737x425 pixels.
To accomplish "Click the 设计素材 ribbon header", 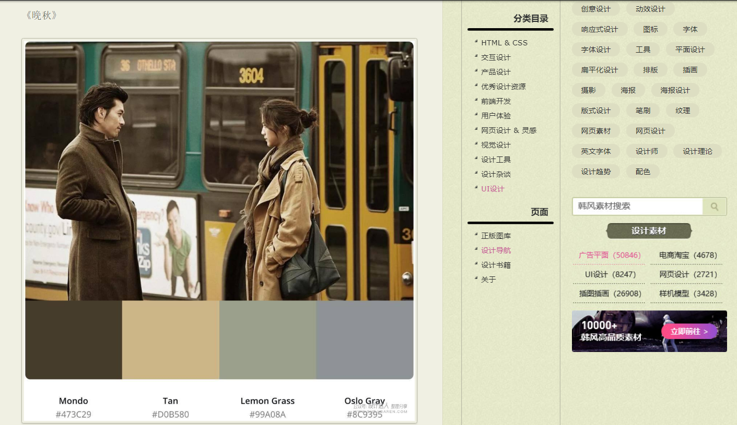I will 649,231.
